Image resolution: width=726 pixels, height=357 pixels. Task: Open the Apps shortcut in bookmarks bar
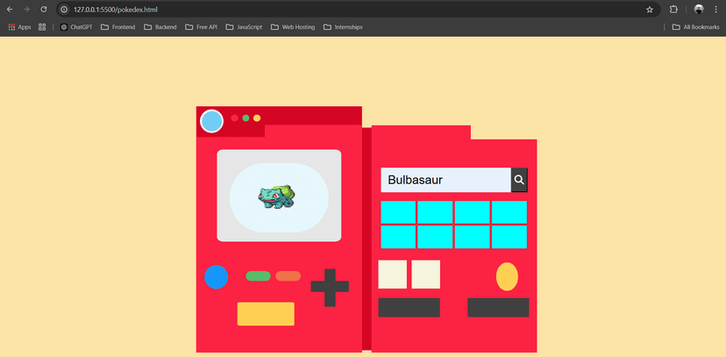[19, 27]
